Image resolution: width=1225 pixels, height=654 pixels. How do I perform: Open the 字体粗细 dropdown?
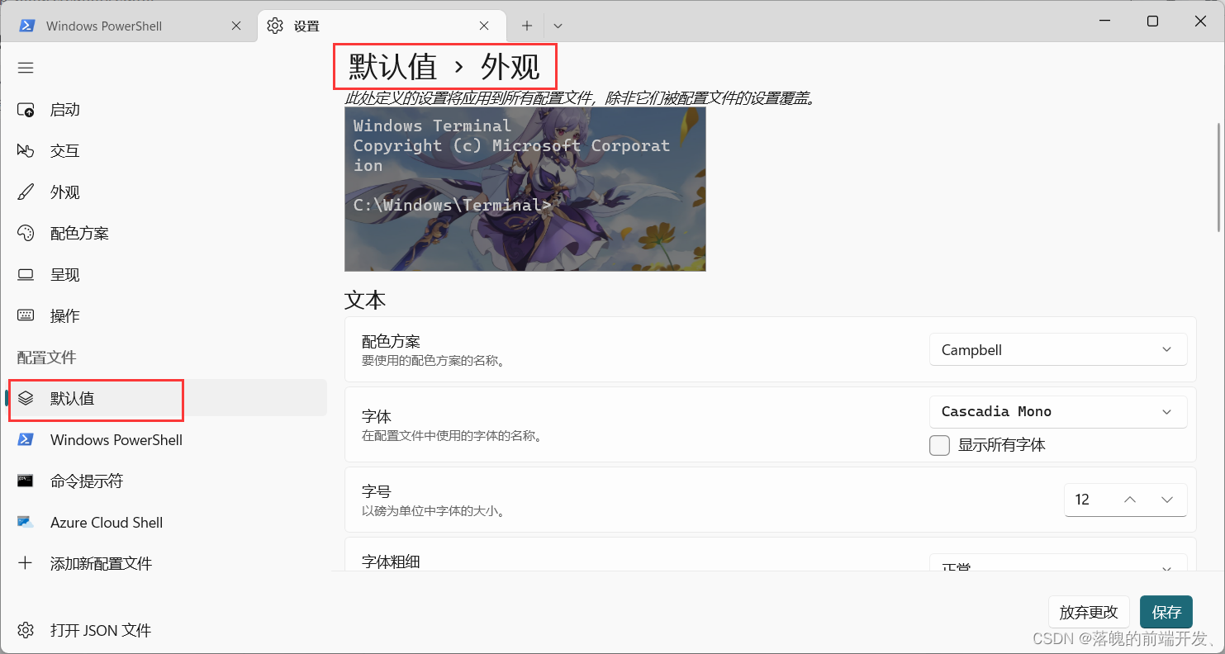click(x=1058, y=562)
